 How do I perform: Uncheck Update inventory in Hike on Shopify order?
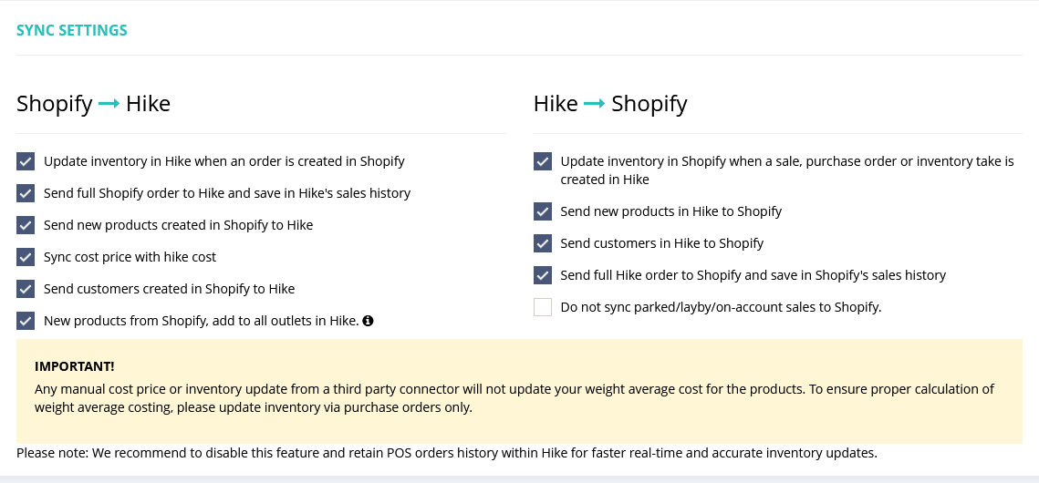pyautogui.click(x=26, y=161)
